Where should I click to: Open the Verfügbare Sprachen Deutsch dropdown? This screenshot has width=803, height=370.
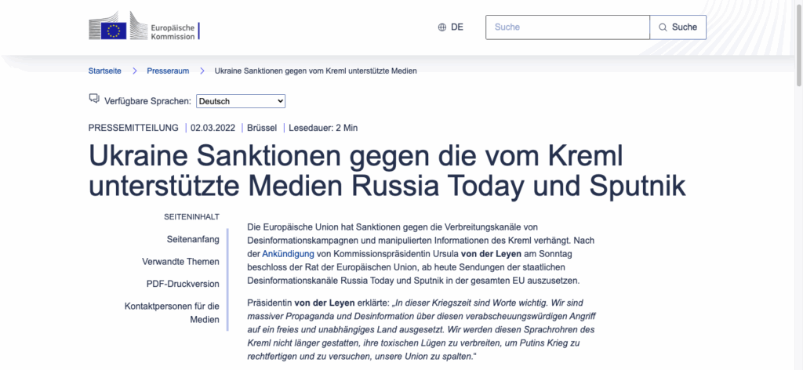241,101
